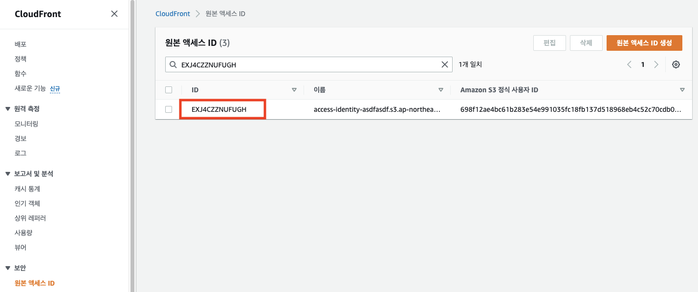The width and height of the screenshot is (698, 292).
Task: Click the access-identity-asdfasdf name cell
Action: pyautogui.click(x=377, y=109)
